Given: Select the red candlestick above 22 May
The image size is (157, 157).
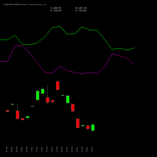Looking at the screenshot, I should [73, 107].
